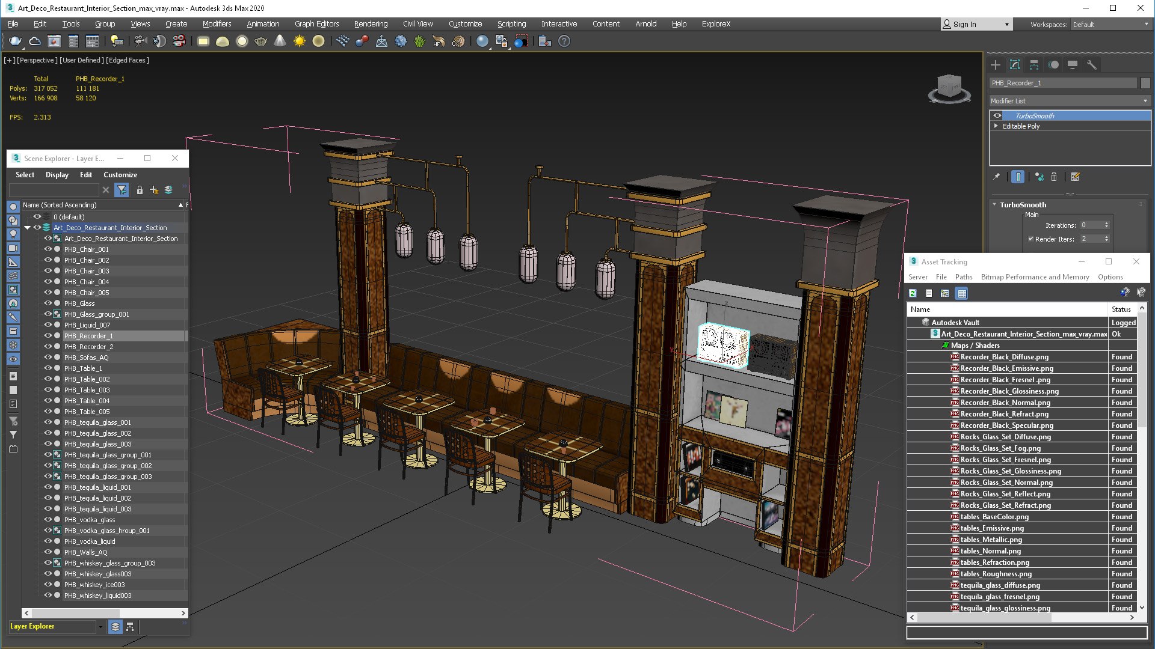Click the Scene Explorer filter funnel icon
Screen dimensions: 1155x649
122,190
